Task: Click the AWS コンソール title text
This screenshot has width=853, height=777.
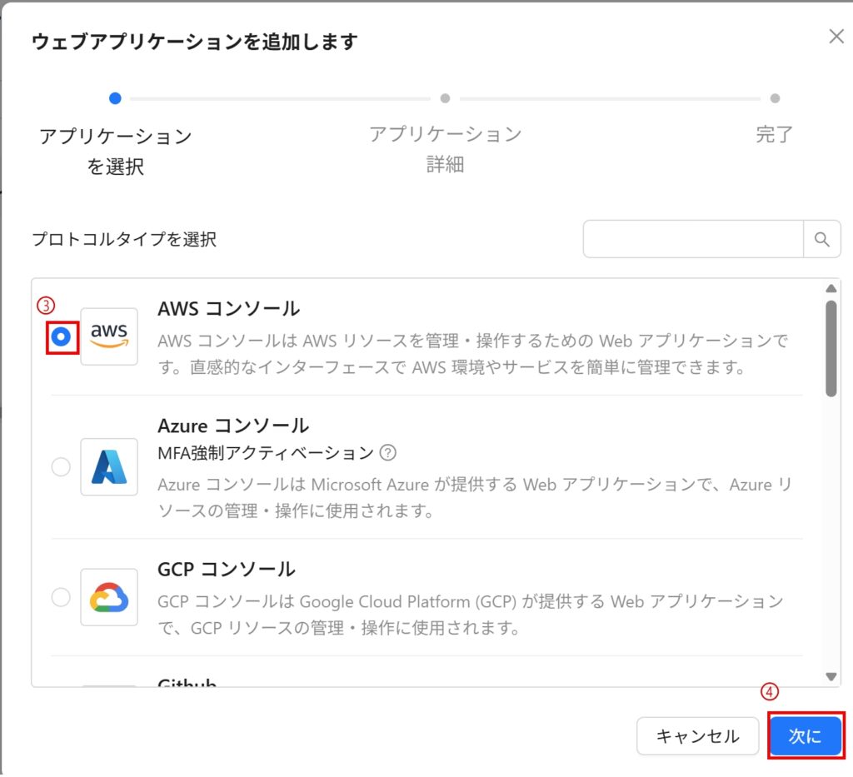Action: point(228,308)
